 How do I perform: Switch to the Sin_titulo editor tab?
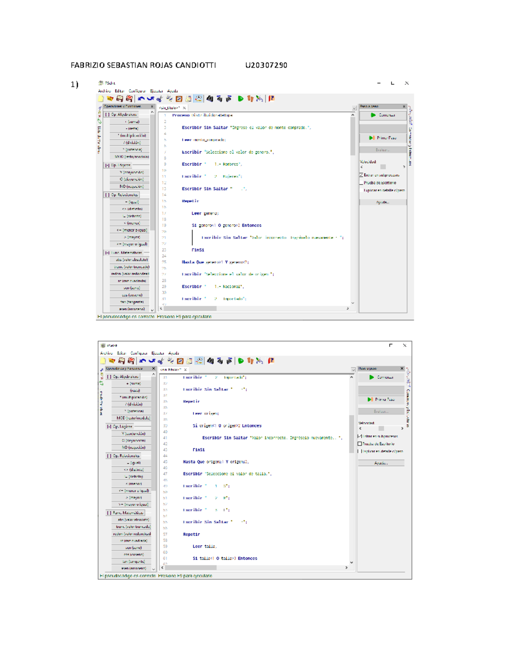pos(169,108)
